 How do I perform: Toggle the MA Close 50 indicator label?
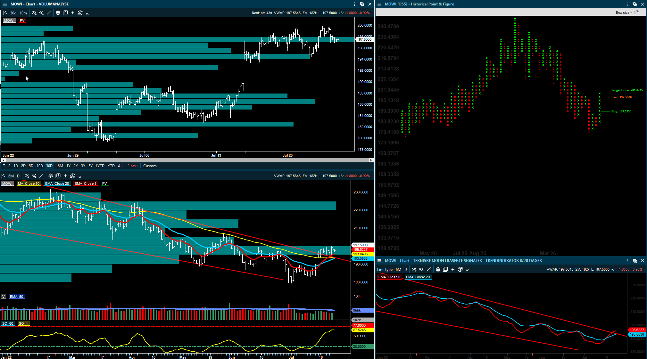[x=29, y=184]
